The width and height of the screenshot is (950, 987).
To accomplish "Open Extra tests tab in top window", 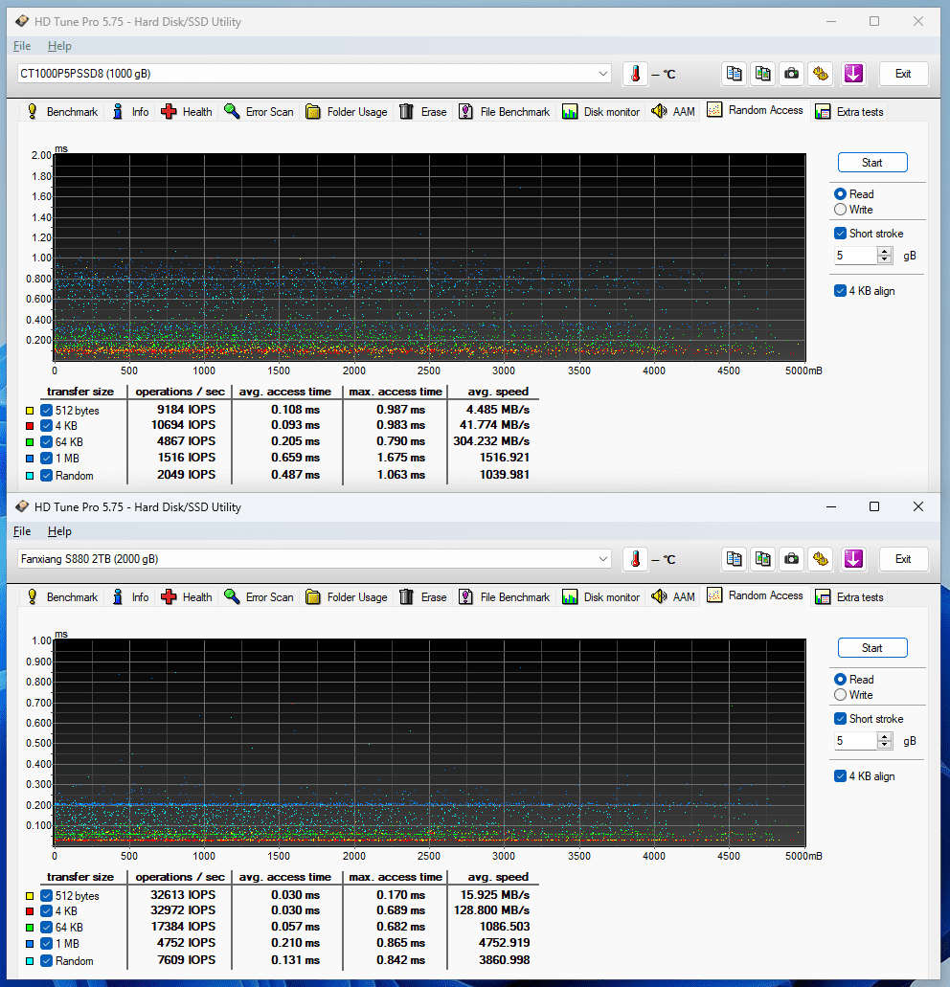I will [849, 112].
